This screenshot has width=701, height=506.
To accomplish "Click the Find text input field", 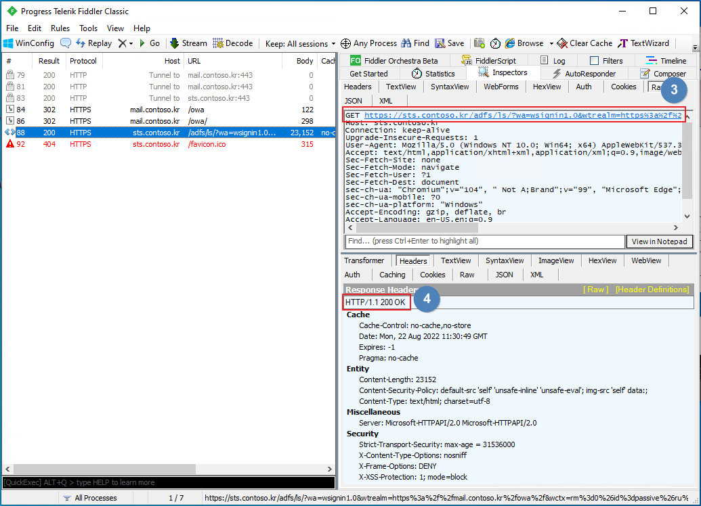I will click(485, 241).
